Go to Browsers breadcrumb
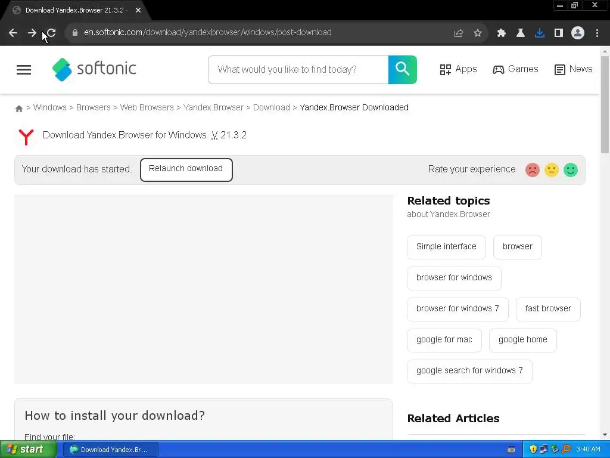This screenshot has height=458, width=610. [x=94, y=107]
